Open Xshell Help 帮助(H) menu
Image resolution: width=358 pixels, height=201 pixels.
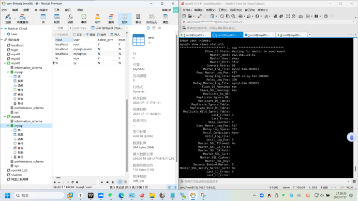pos(263,10)
